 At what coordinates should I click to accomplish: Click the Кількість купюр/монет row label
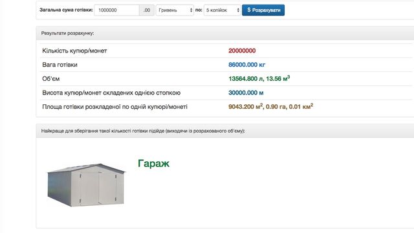pyautogui.click(x=74, y=50)
